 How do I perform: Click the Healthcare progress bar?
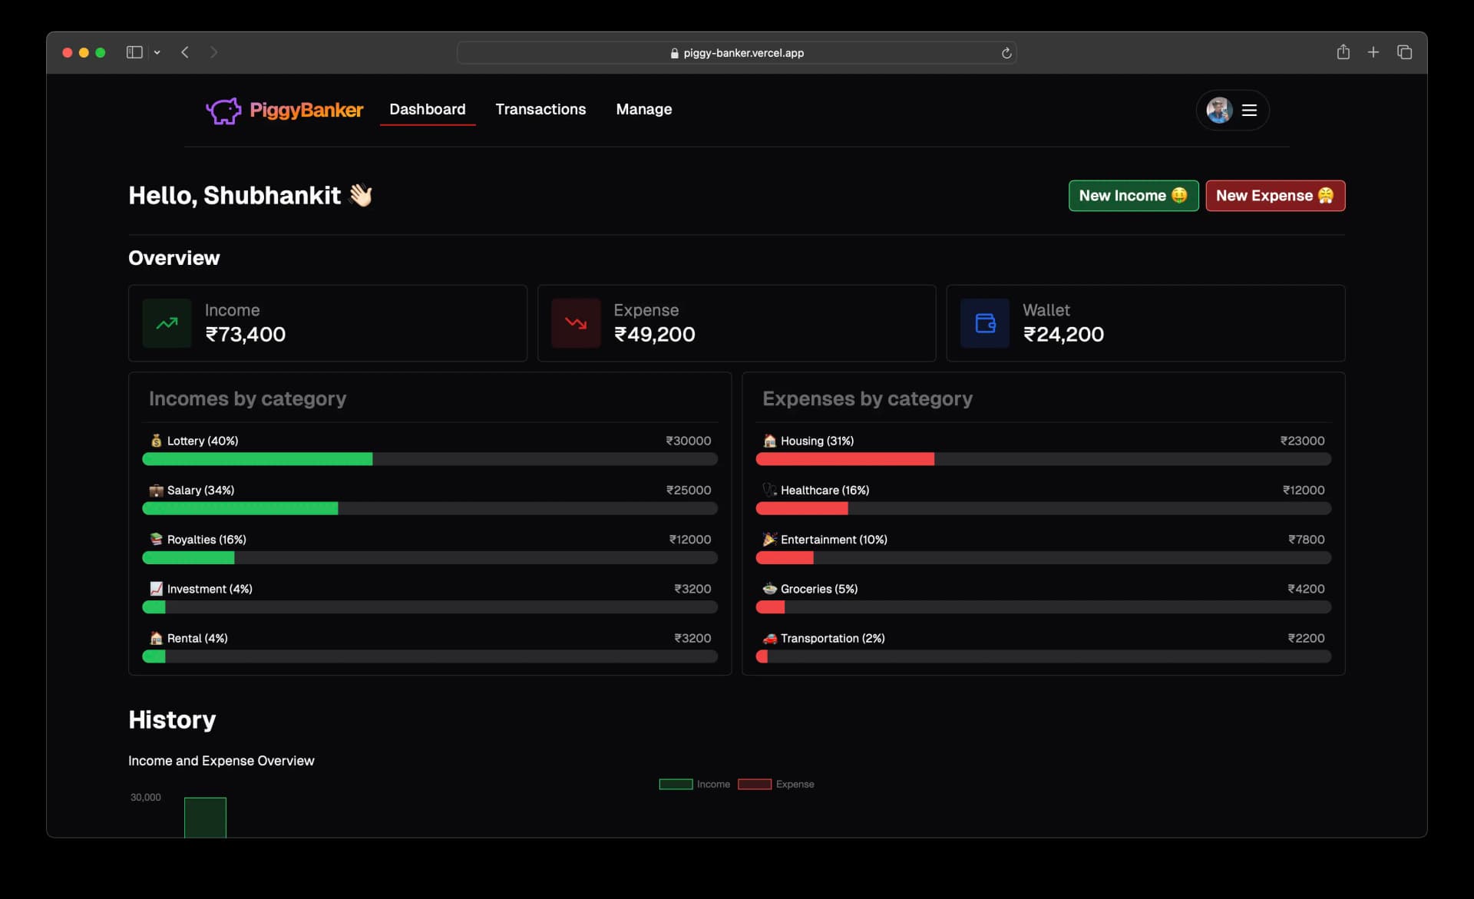[1043, 508]
